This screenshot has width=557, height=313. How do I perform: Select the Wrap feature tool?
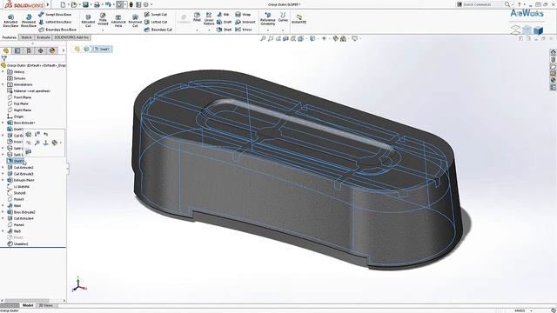(243, 15)
